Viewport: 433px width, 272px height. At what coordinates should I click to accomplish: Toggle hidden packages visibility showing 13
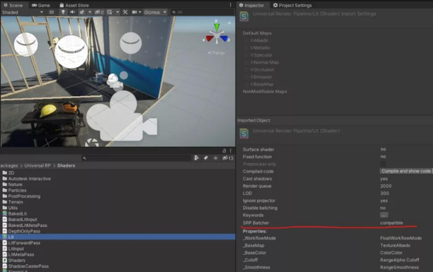coord(228,158)
